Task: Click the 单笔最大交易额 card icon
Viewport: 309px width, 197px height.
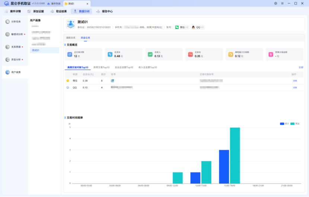Action: 230,54
